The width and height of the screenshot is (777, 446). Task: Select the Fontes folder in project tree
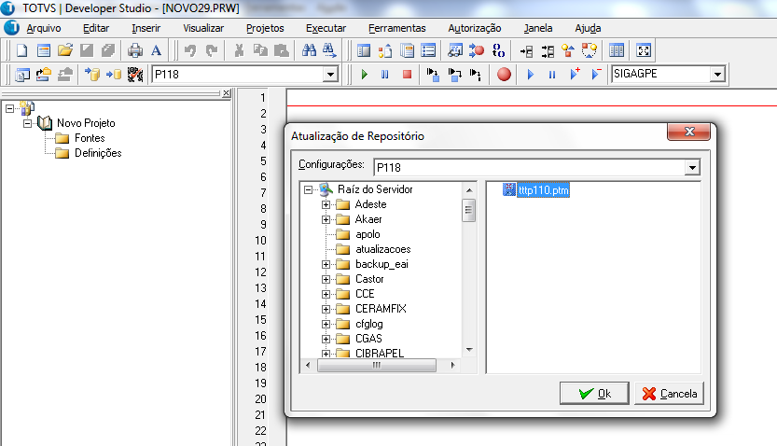90,138
